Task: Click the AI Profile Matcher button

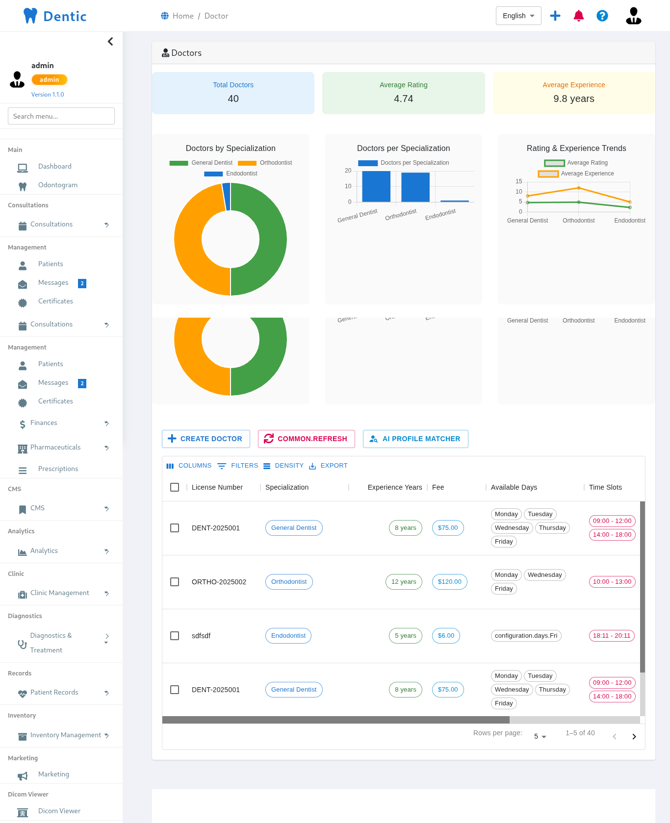Action: [x=415, y=439]
